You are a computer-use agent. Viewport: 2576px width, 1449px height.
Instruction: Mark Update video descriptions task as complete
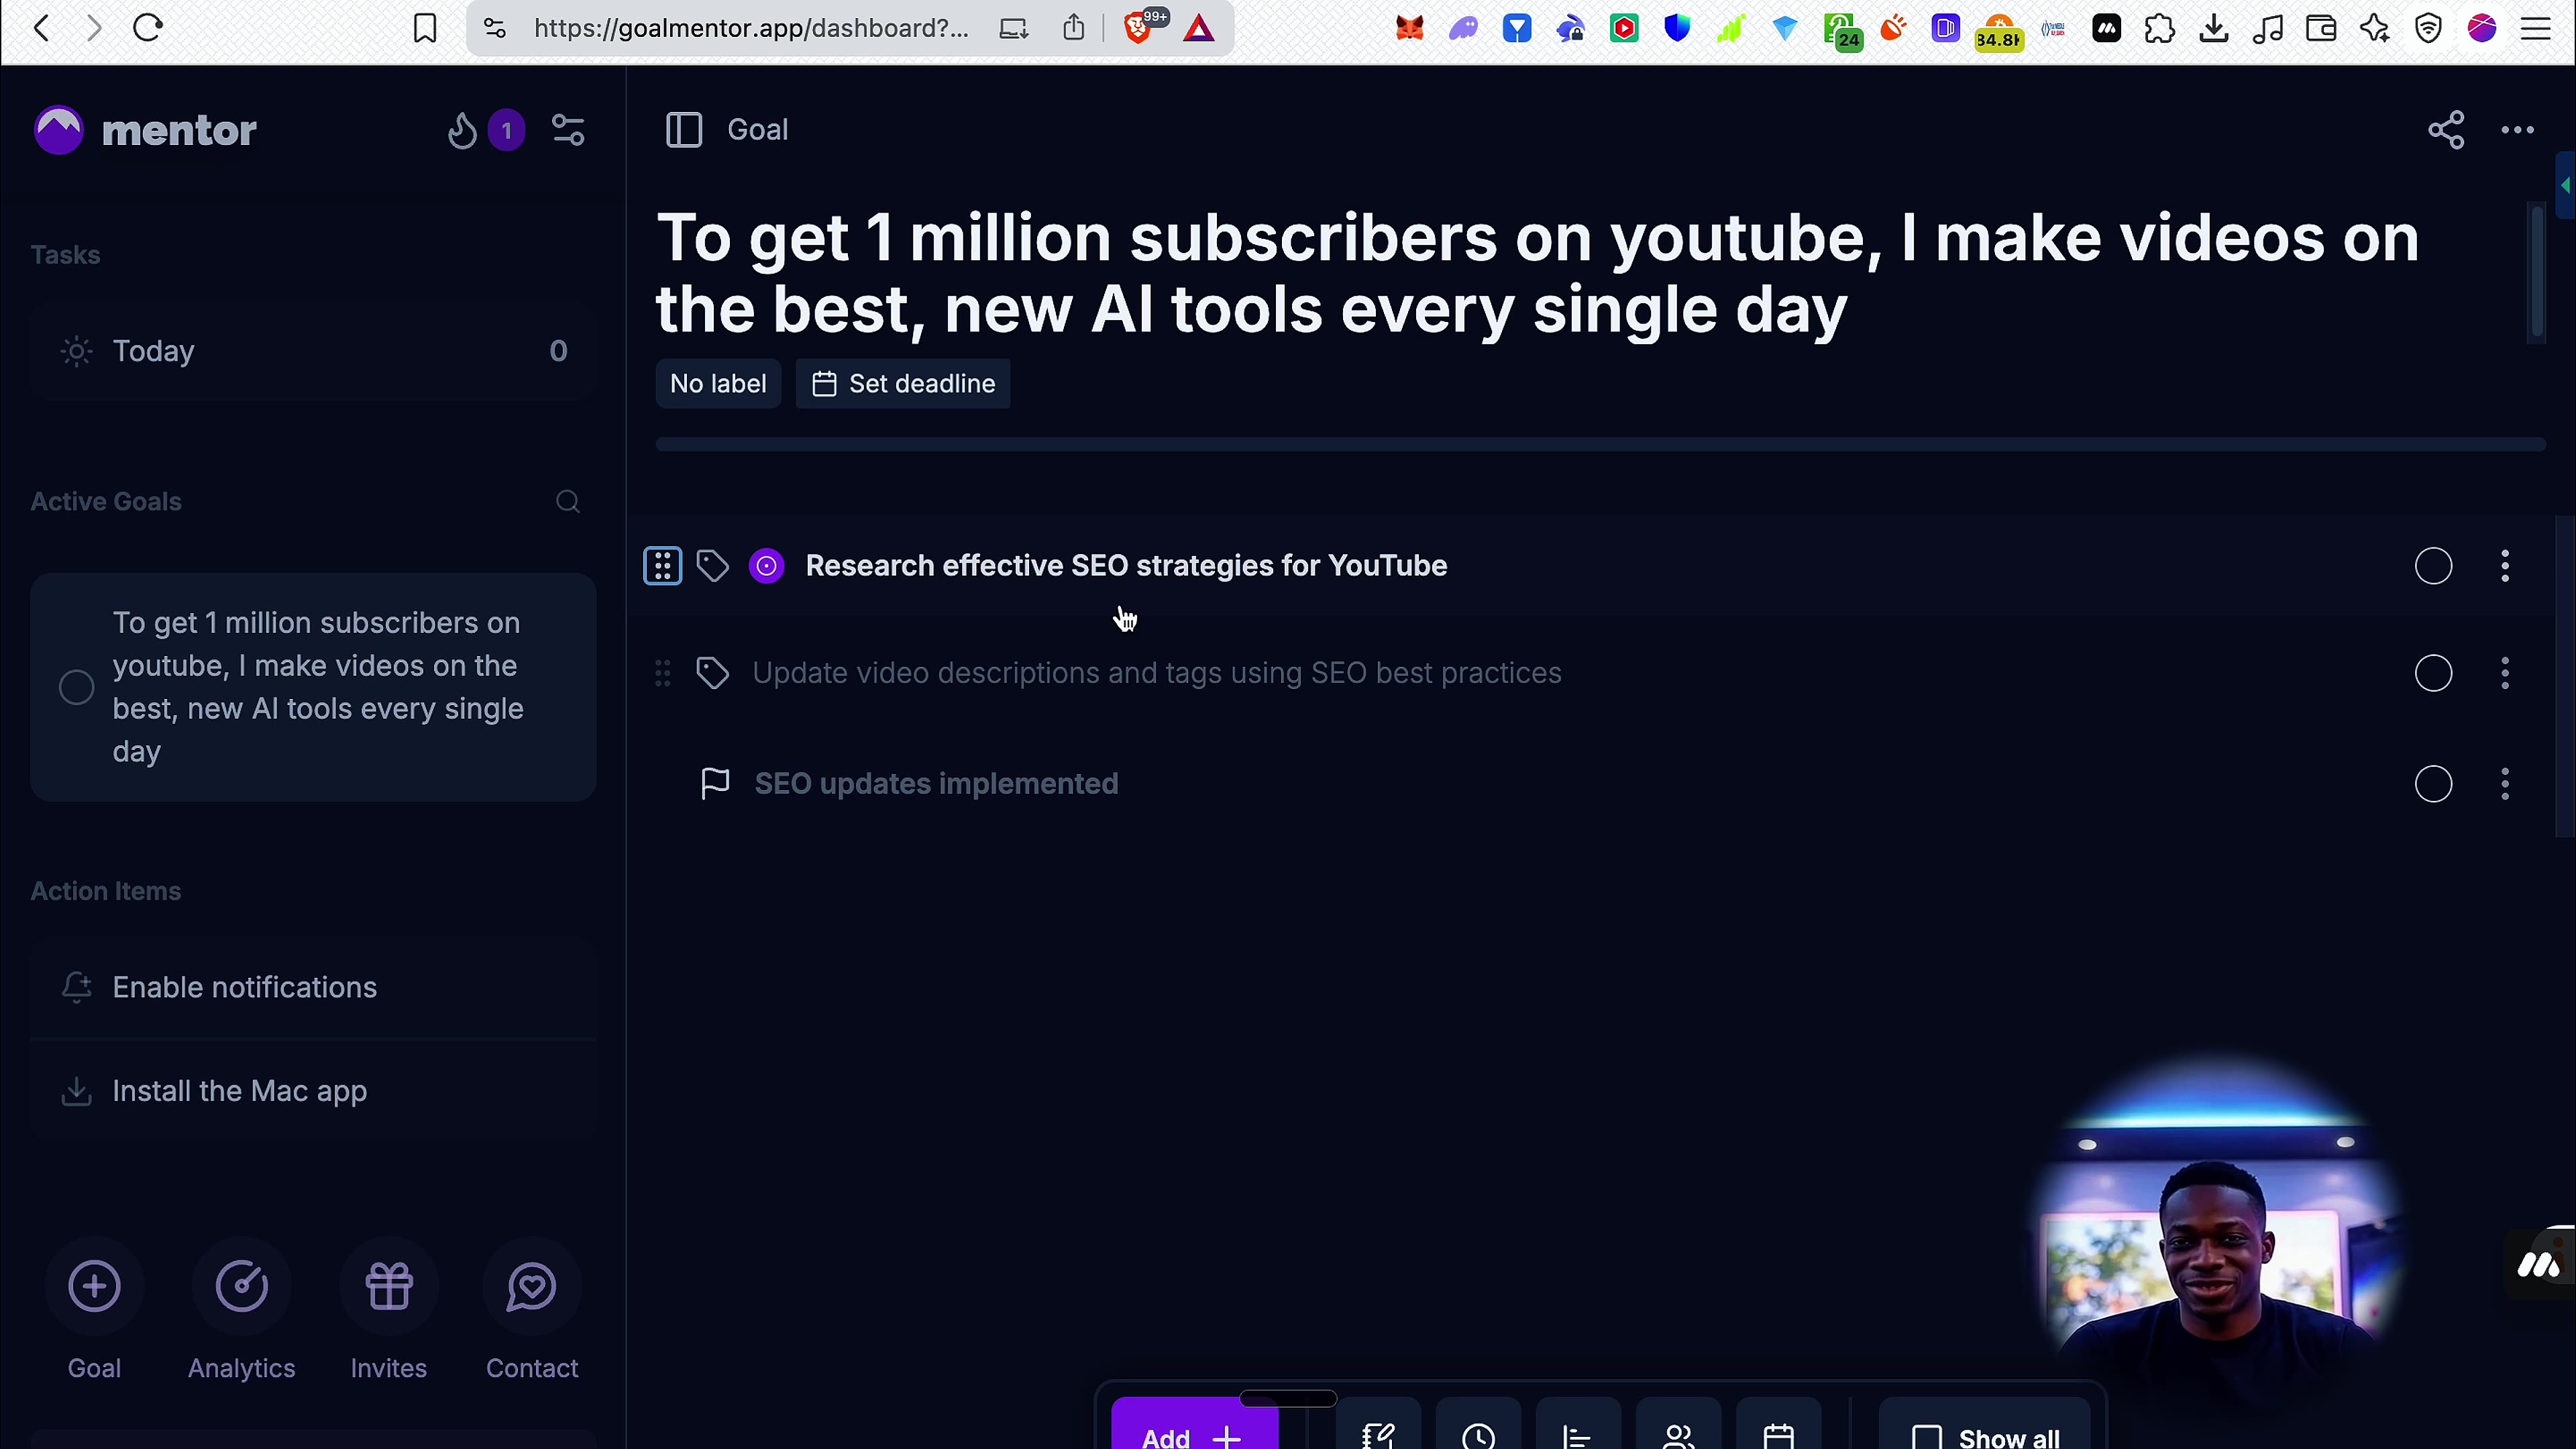pyautogui.click(x=2433, y=673)
